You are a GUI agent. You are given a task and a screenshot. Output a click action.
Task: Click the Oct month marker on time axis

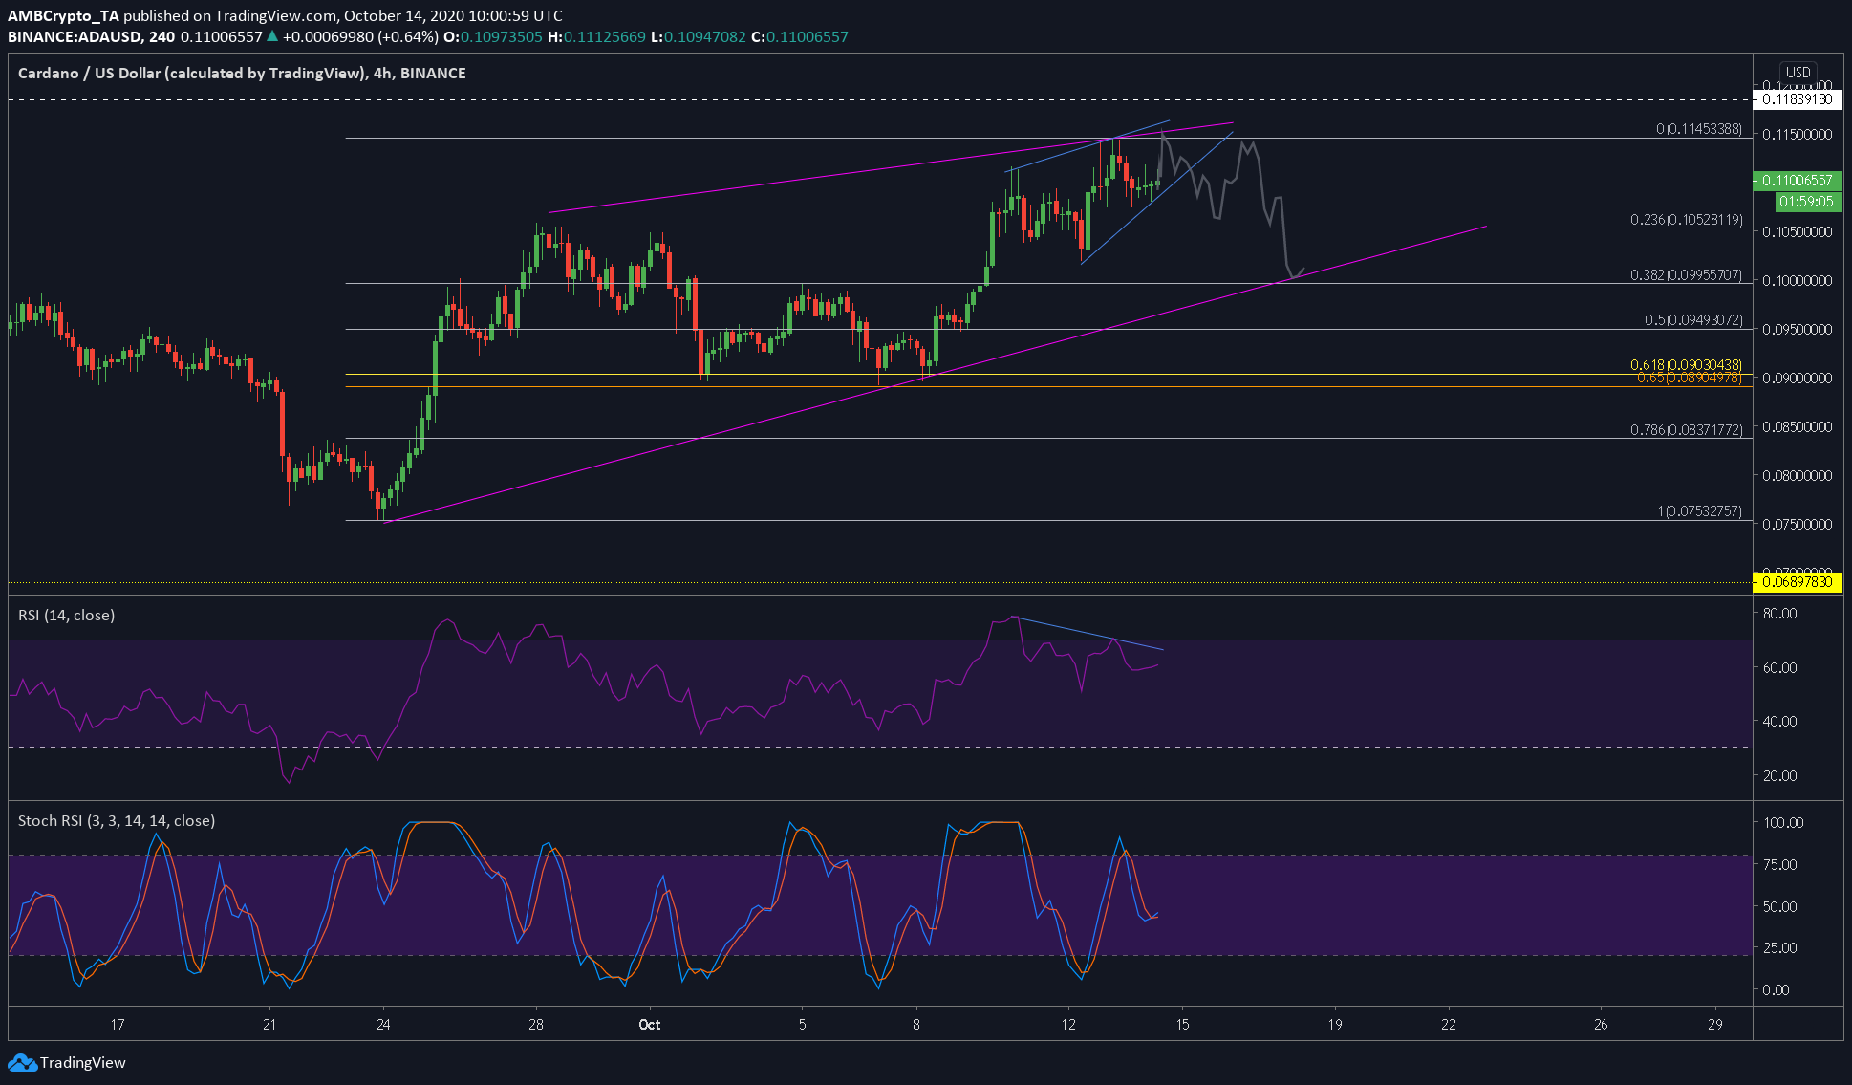[x=650, y=1025]
